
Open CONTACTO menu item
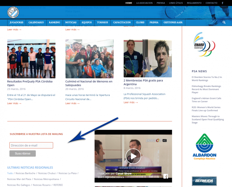pos(211,3)
